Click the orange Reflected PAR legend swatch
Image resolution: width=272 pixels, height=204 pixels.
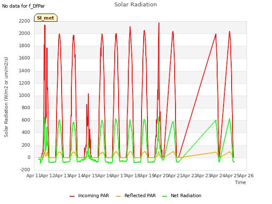coord(118,196)
